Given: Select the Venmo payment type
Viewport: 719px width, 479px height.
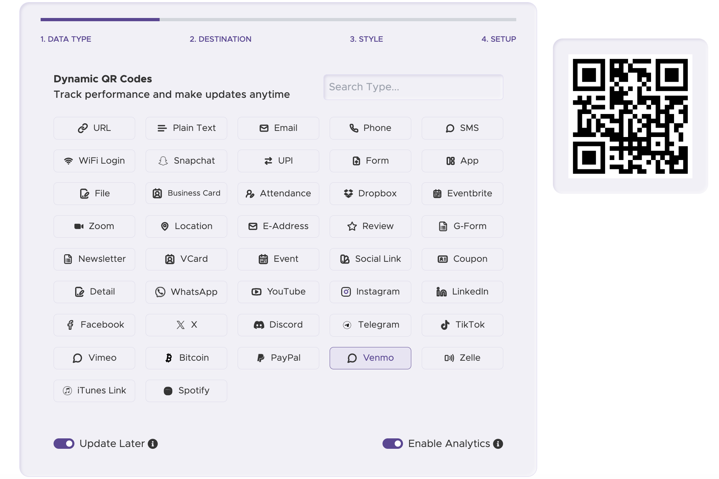Looking at the screenshot, I should [370, 358].
